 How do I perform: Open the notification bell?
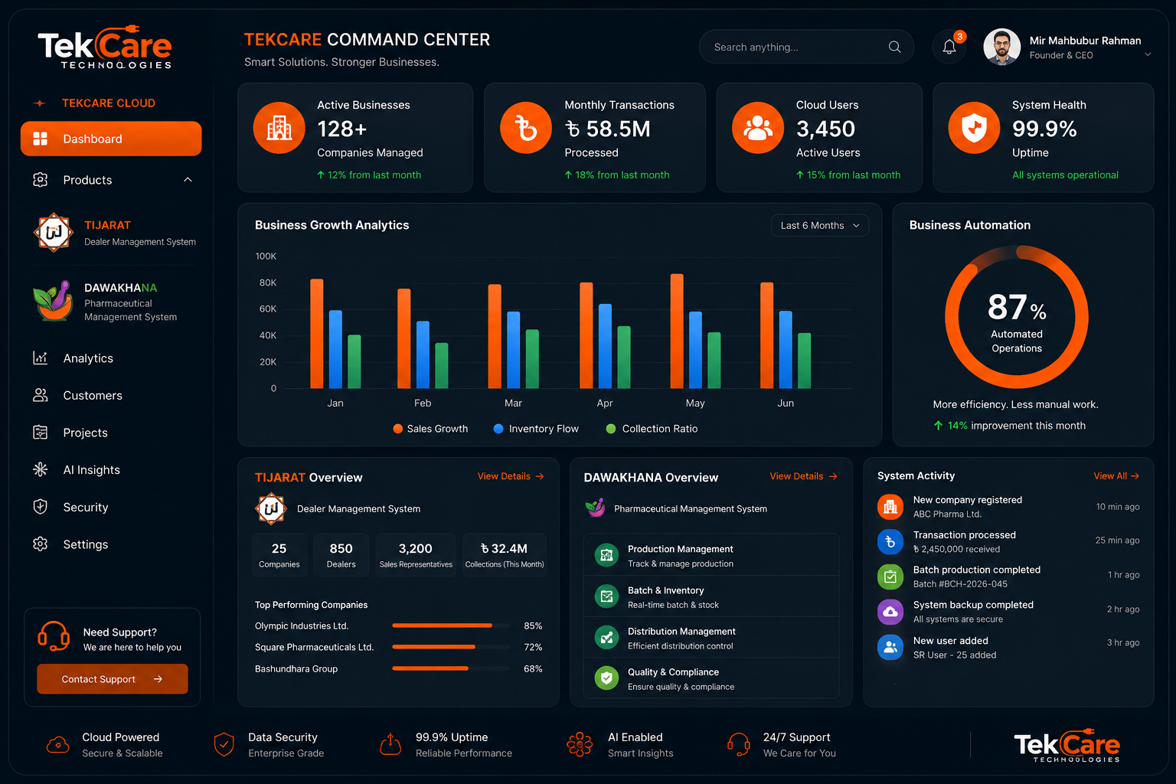[x=949, y=47]
